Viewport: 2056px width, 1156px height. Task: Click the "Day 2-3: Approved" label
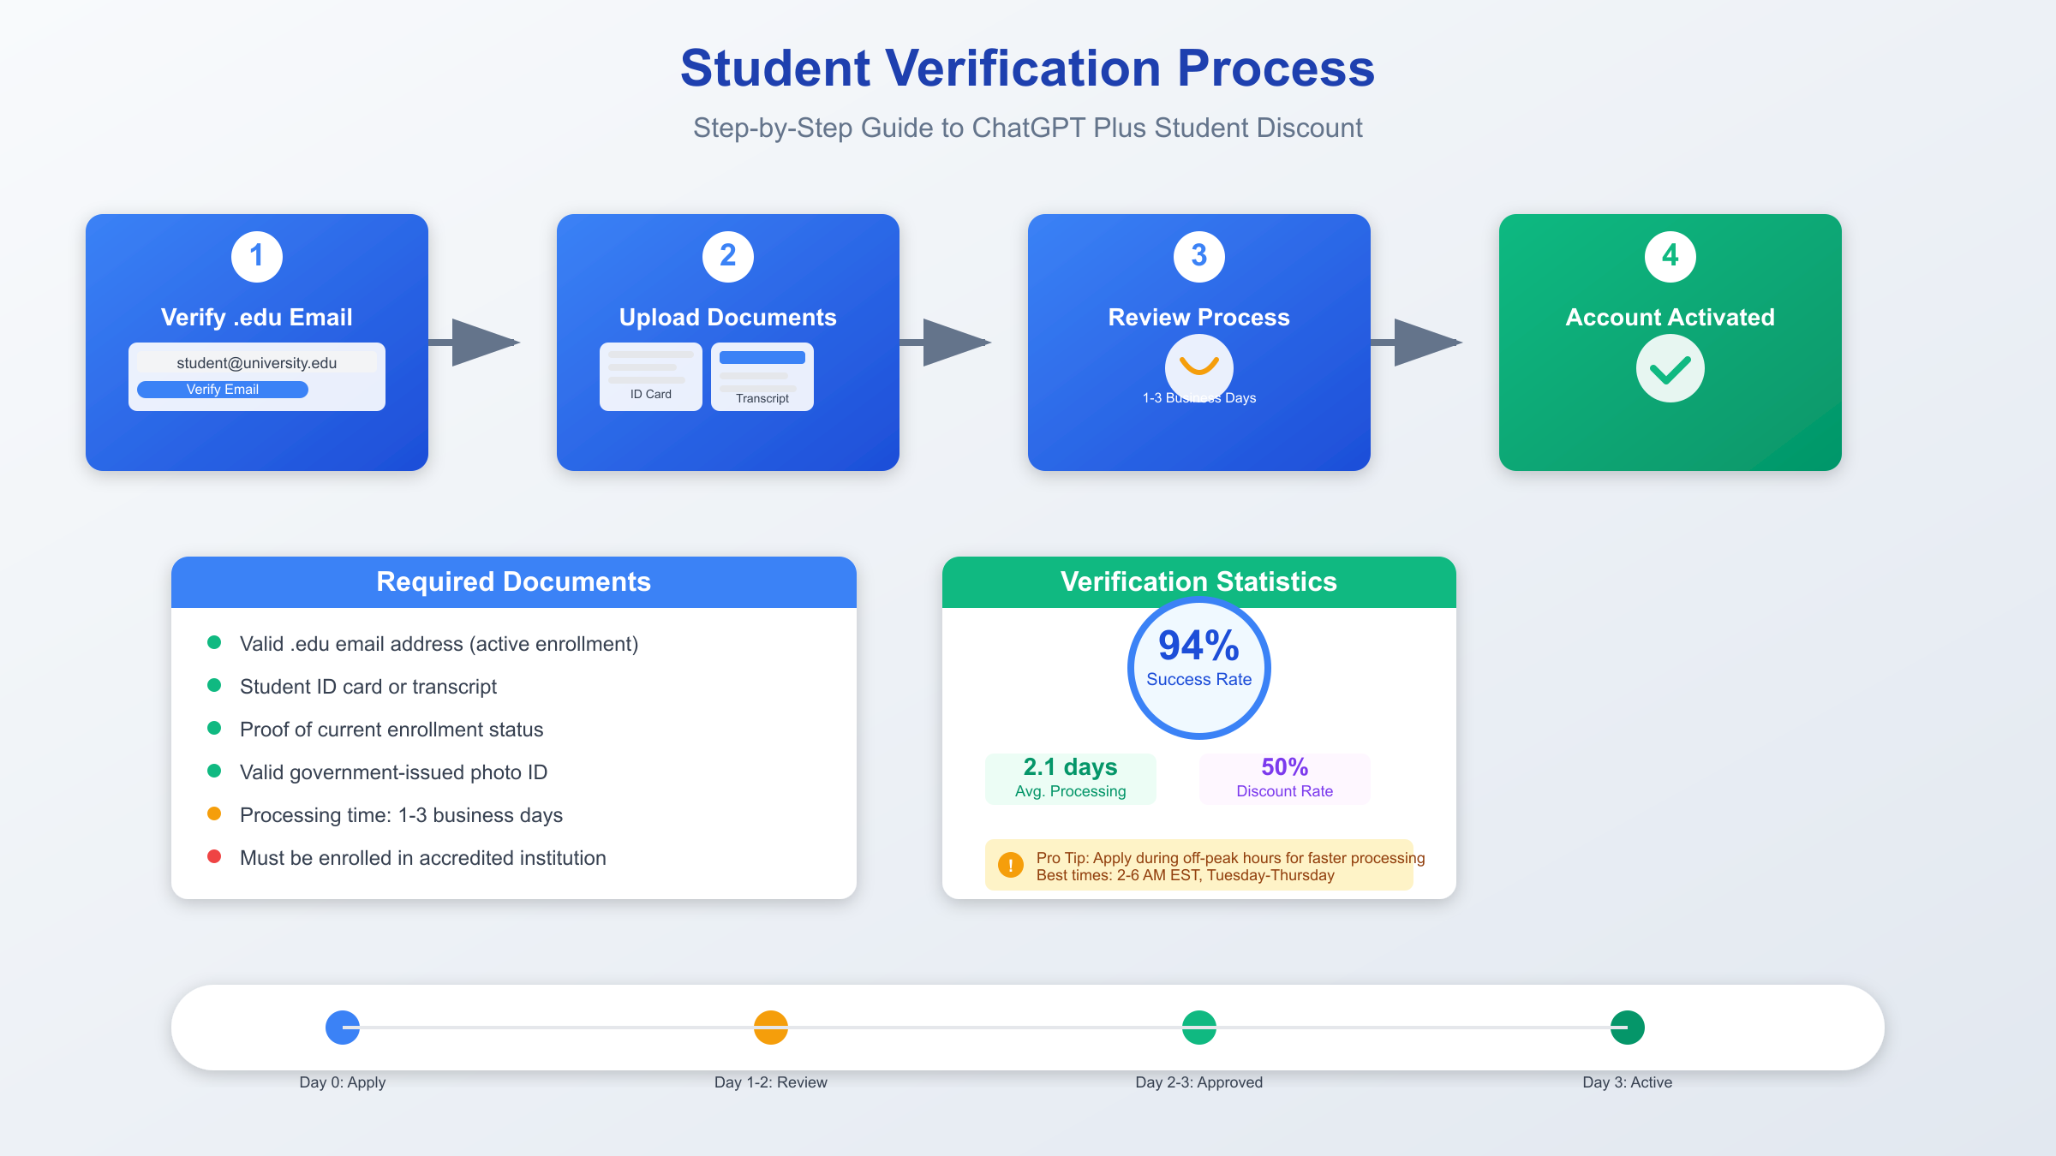1199,1082
